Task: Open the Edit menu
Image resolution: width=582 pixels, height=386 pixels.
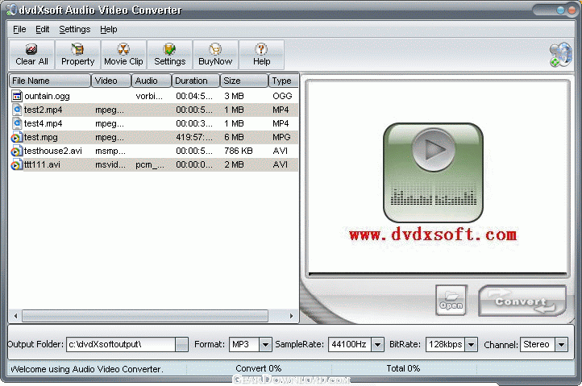Action: [x=42, y=29]
